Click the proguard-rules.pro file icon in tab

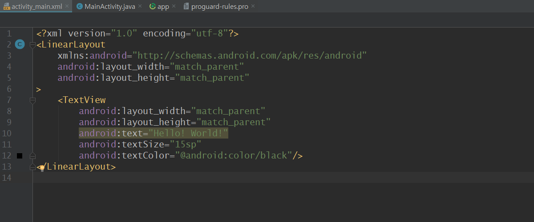[186, 6]
